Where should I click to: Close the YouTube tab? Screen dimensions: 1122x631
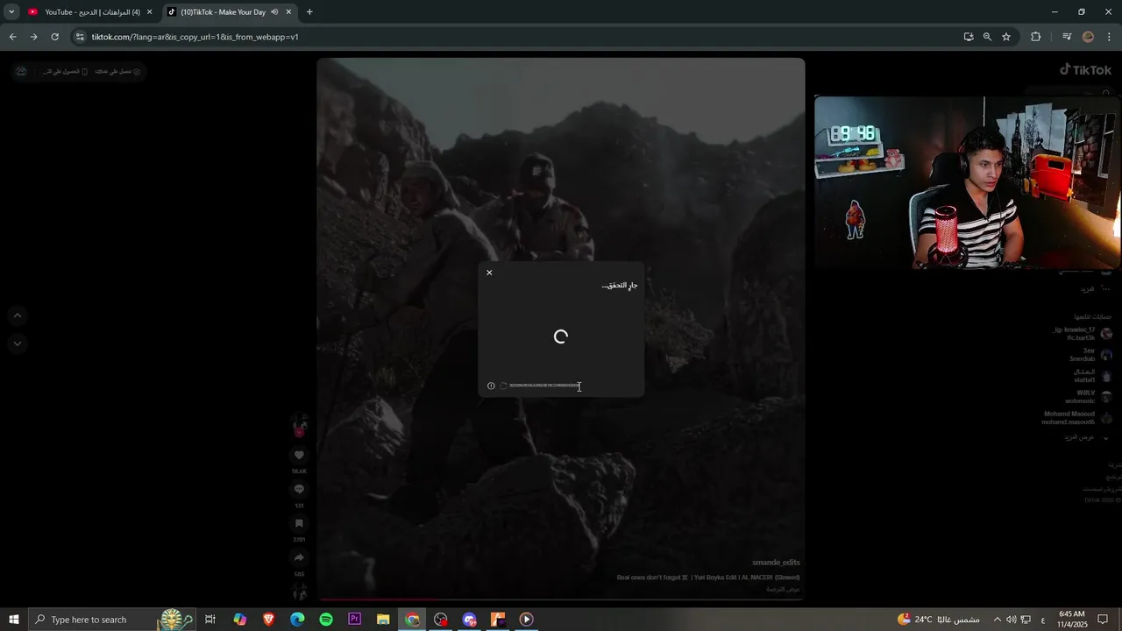[149, 12]
